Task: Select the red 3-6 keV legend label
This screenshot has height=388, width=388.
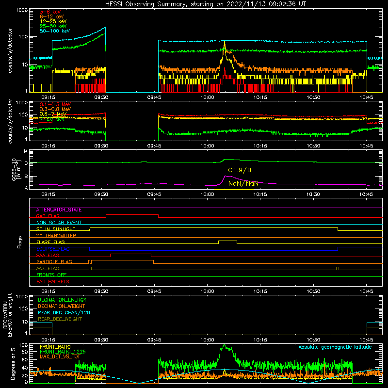Action: point(50,12)
